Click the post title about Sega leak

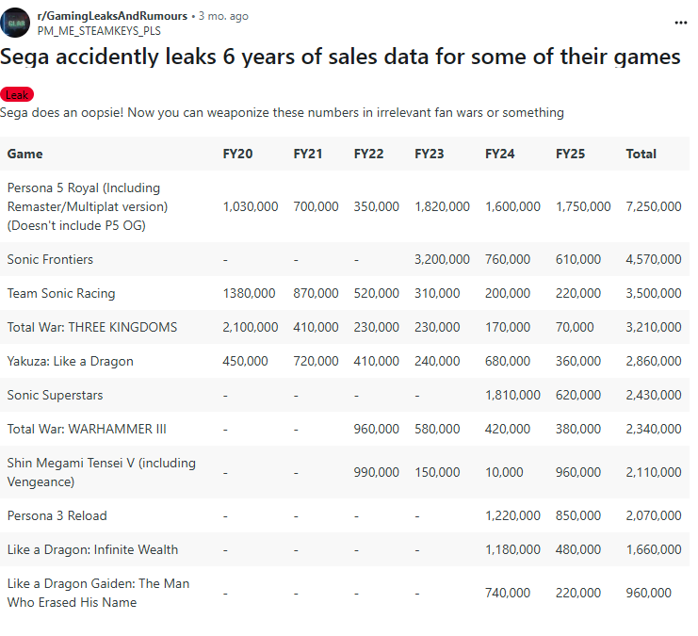340,57
